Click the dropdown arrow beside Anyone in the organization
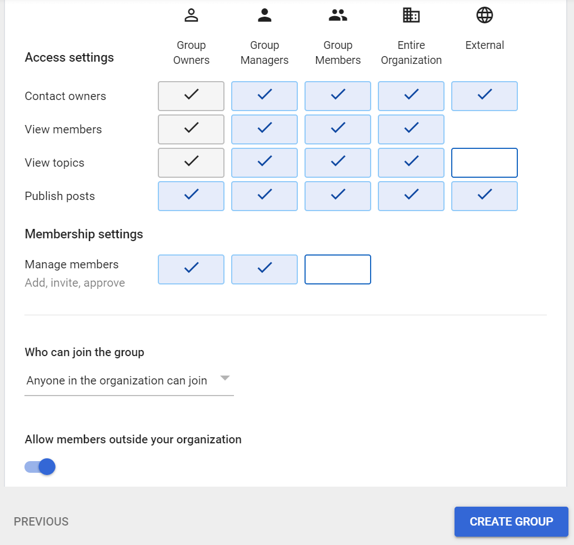The image size is (574, 545). coord(224,378)
